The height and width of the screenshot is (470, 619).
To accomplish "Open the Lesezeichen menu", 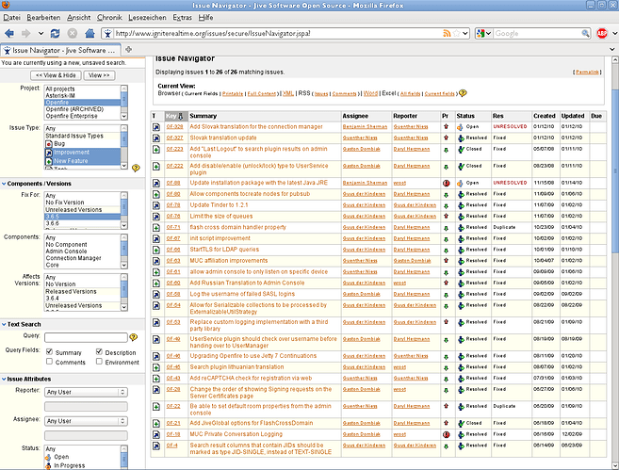I will [147, 18].
